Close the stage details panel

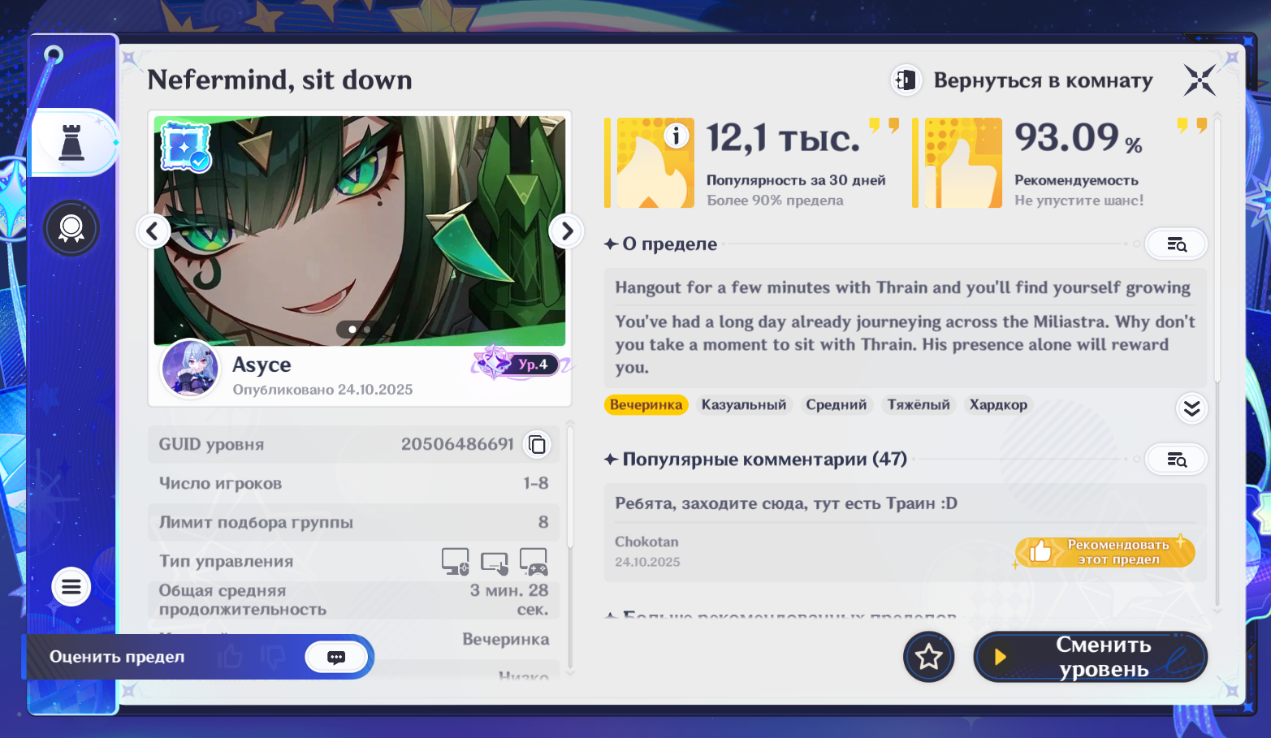tap(1200, 80)
